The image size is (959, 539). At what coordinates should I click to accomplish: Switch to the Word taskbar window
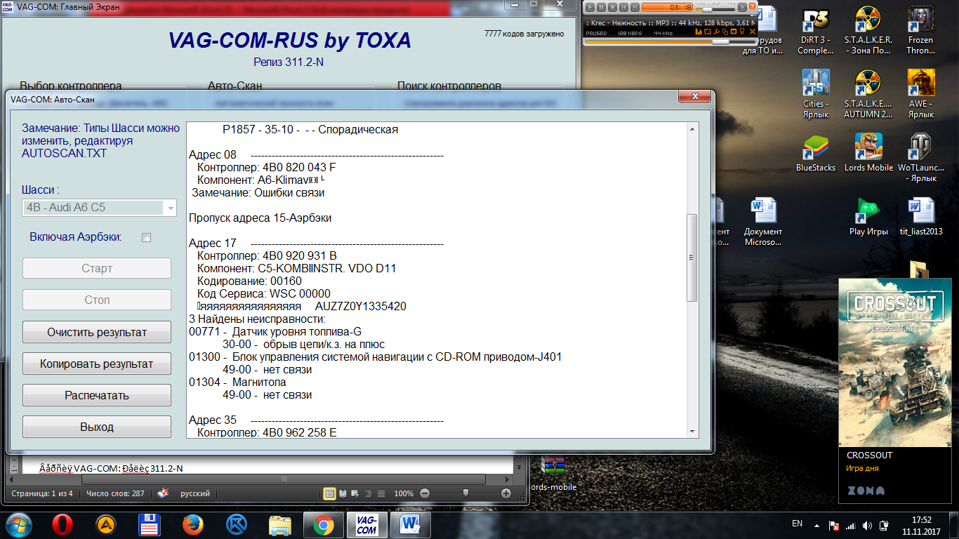pyautogui.click(x=410, y=524)
